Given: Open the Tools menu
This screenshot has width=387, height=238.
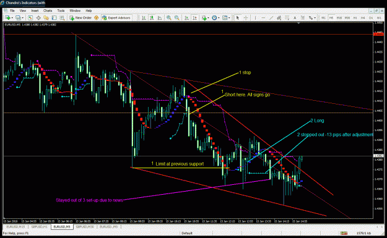Looking at the screenshot, I should (x=61, y=11).
